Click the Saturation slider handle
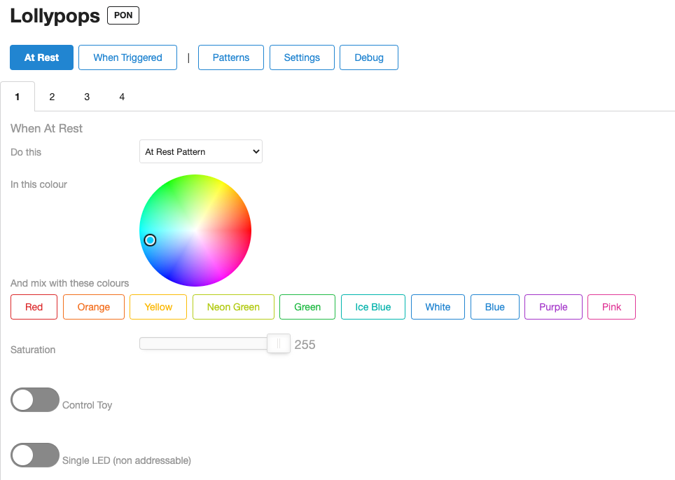Image resolution: width=675 pixels, height=480 pixels. (279, 343)
